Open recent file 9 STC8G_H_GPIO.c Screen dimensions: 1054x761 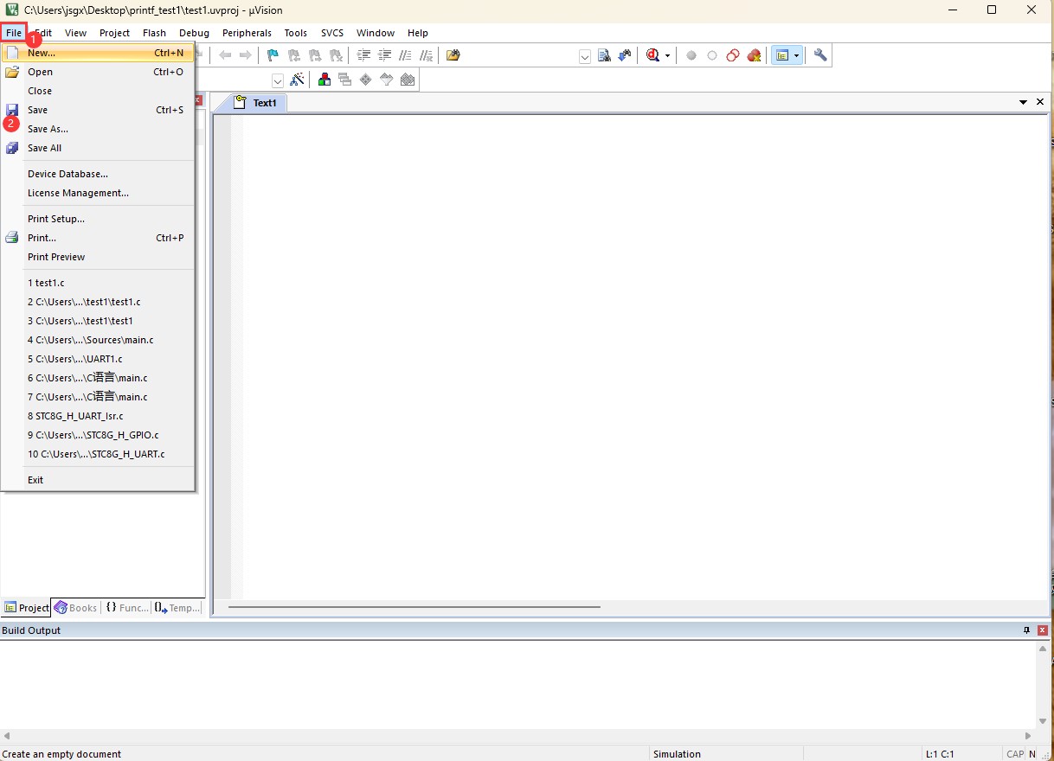click(x=98, y=435)
